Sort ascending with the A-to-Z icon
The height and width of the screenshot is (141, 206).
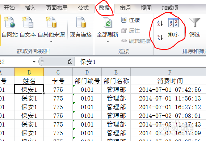[160, 23]
